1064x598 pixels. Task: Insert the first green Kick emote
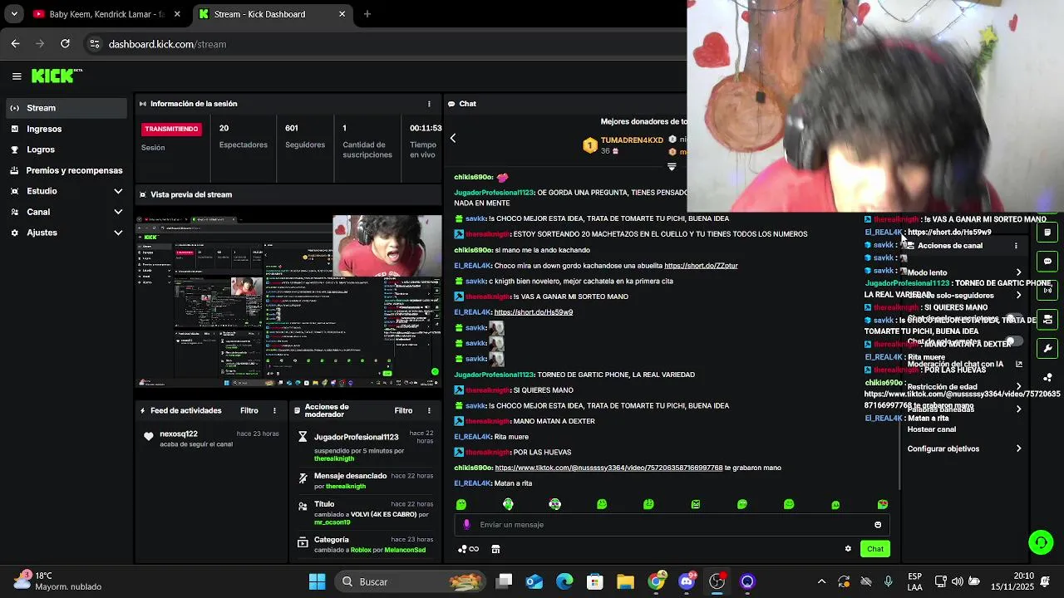point(461,504)
